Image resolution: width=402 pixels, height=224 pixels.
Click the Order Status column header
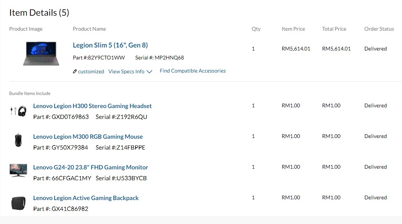click(379, 29)
